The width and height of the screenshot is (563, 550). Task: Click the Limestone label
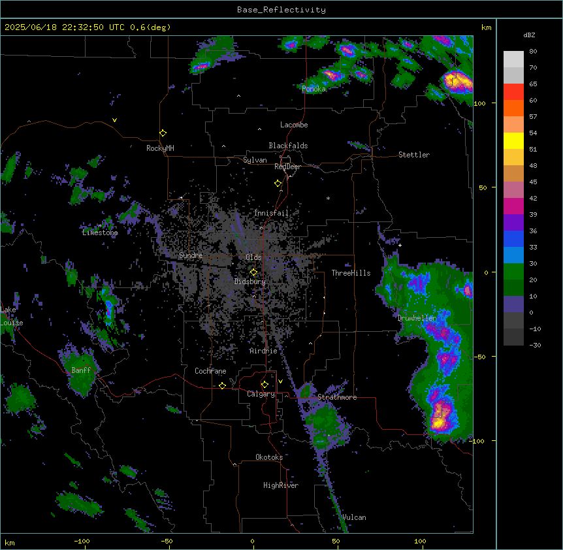pyautogui.click(x=100, y=233)
